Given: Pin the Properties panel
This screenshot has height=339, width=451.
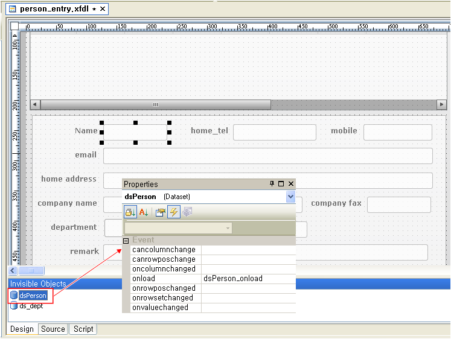Looking at the screenshot, I should [x=272, y=183].
